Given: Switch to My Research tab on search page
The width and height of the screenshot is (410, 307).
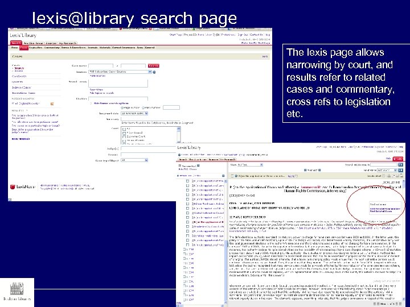Looking at the screenshot, I should click(67, 43).
